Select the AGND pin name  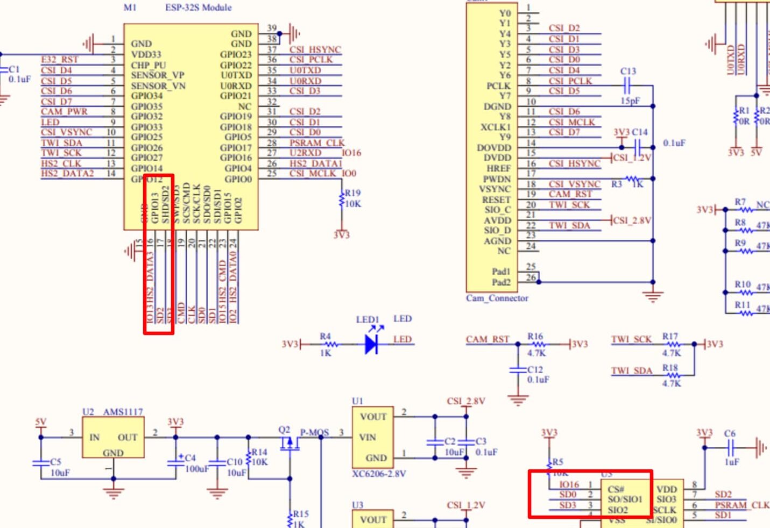point(497,241)
